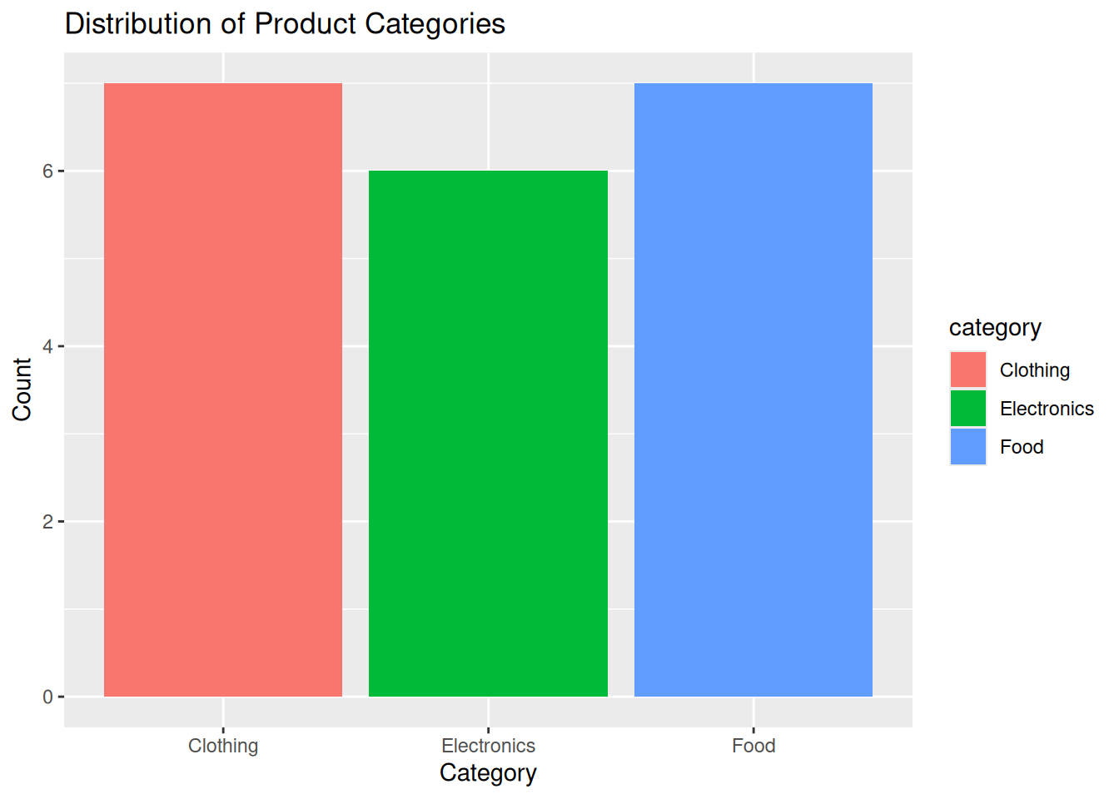The image size is (1119, 799).
Task: Click the y-axis tick label '6'
Action: coord(48,171)
